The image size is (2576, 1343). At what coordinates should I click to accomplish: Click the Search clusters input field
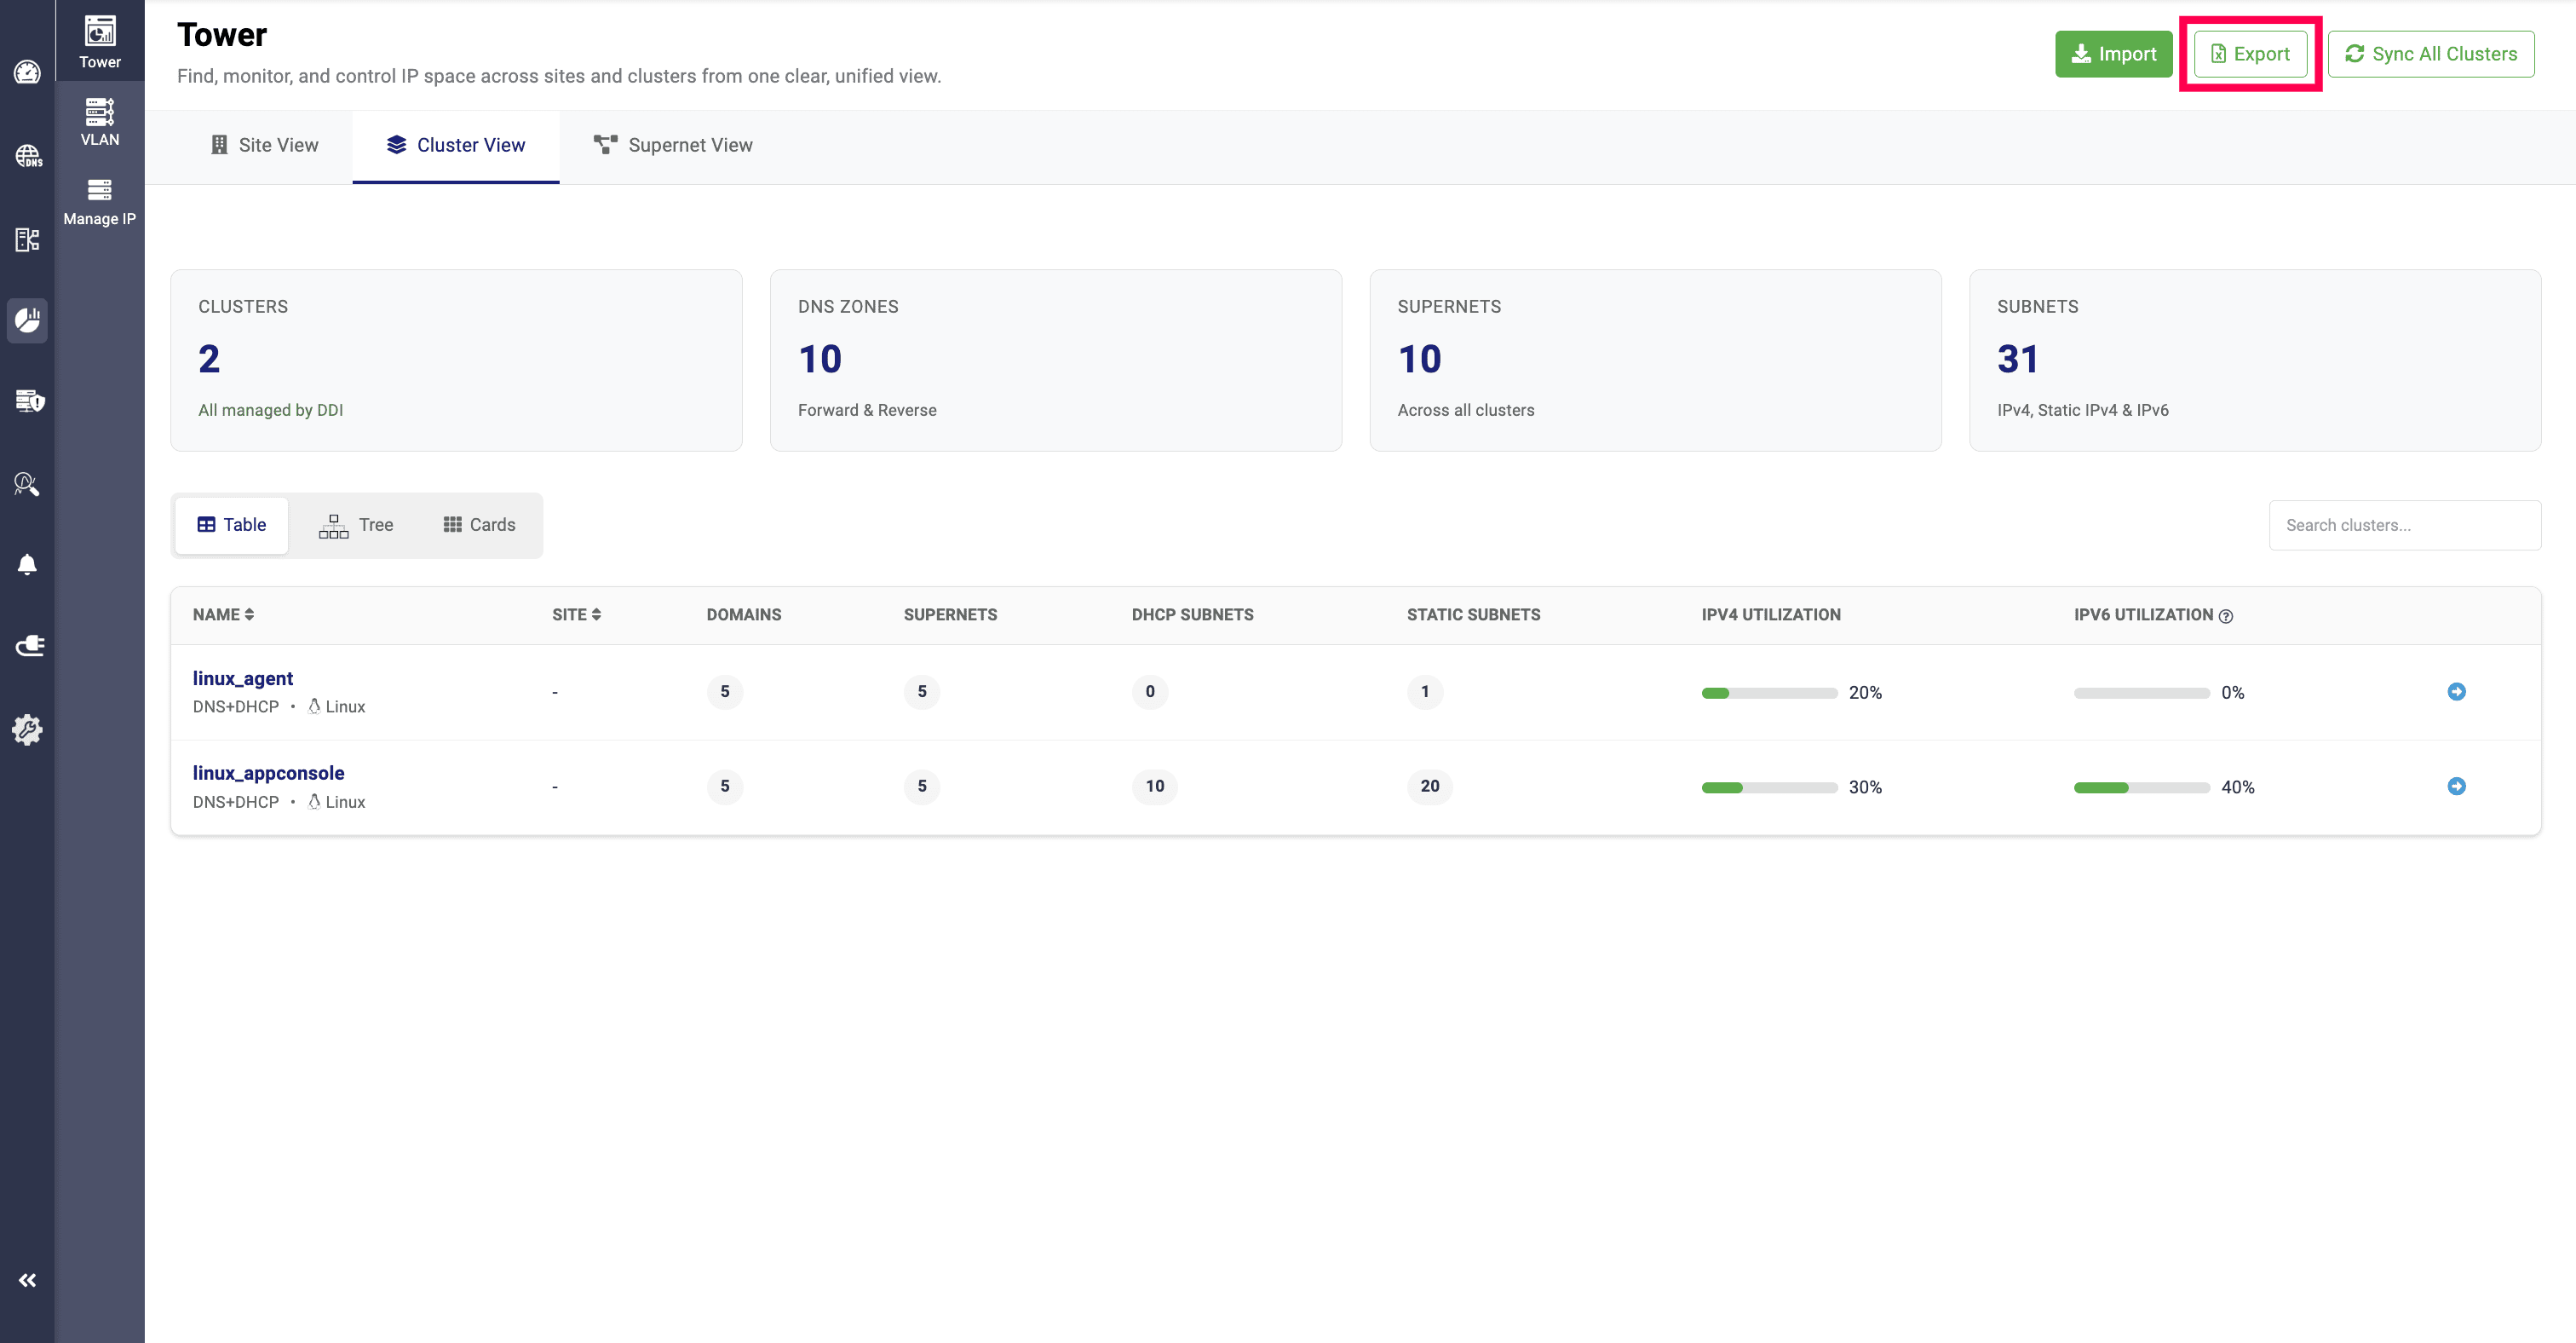pyautogui.click(x=2404, y=525)
